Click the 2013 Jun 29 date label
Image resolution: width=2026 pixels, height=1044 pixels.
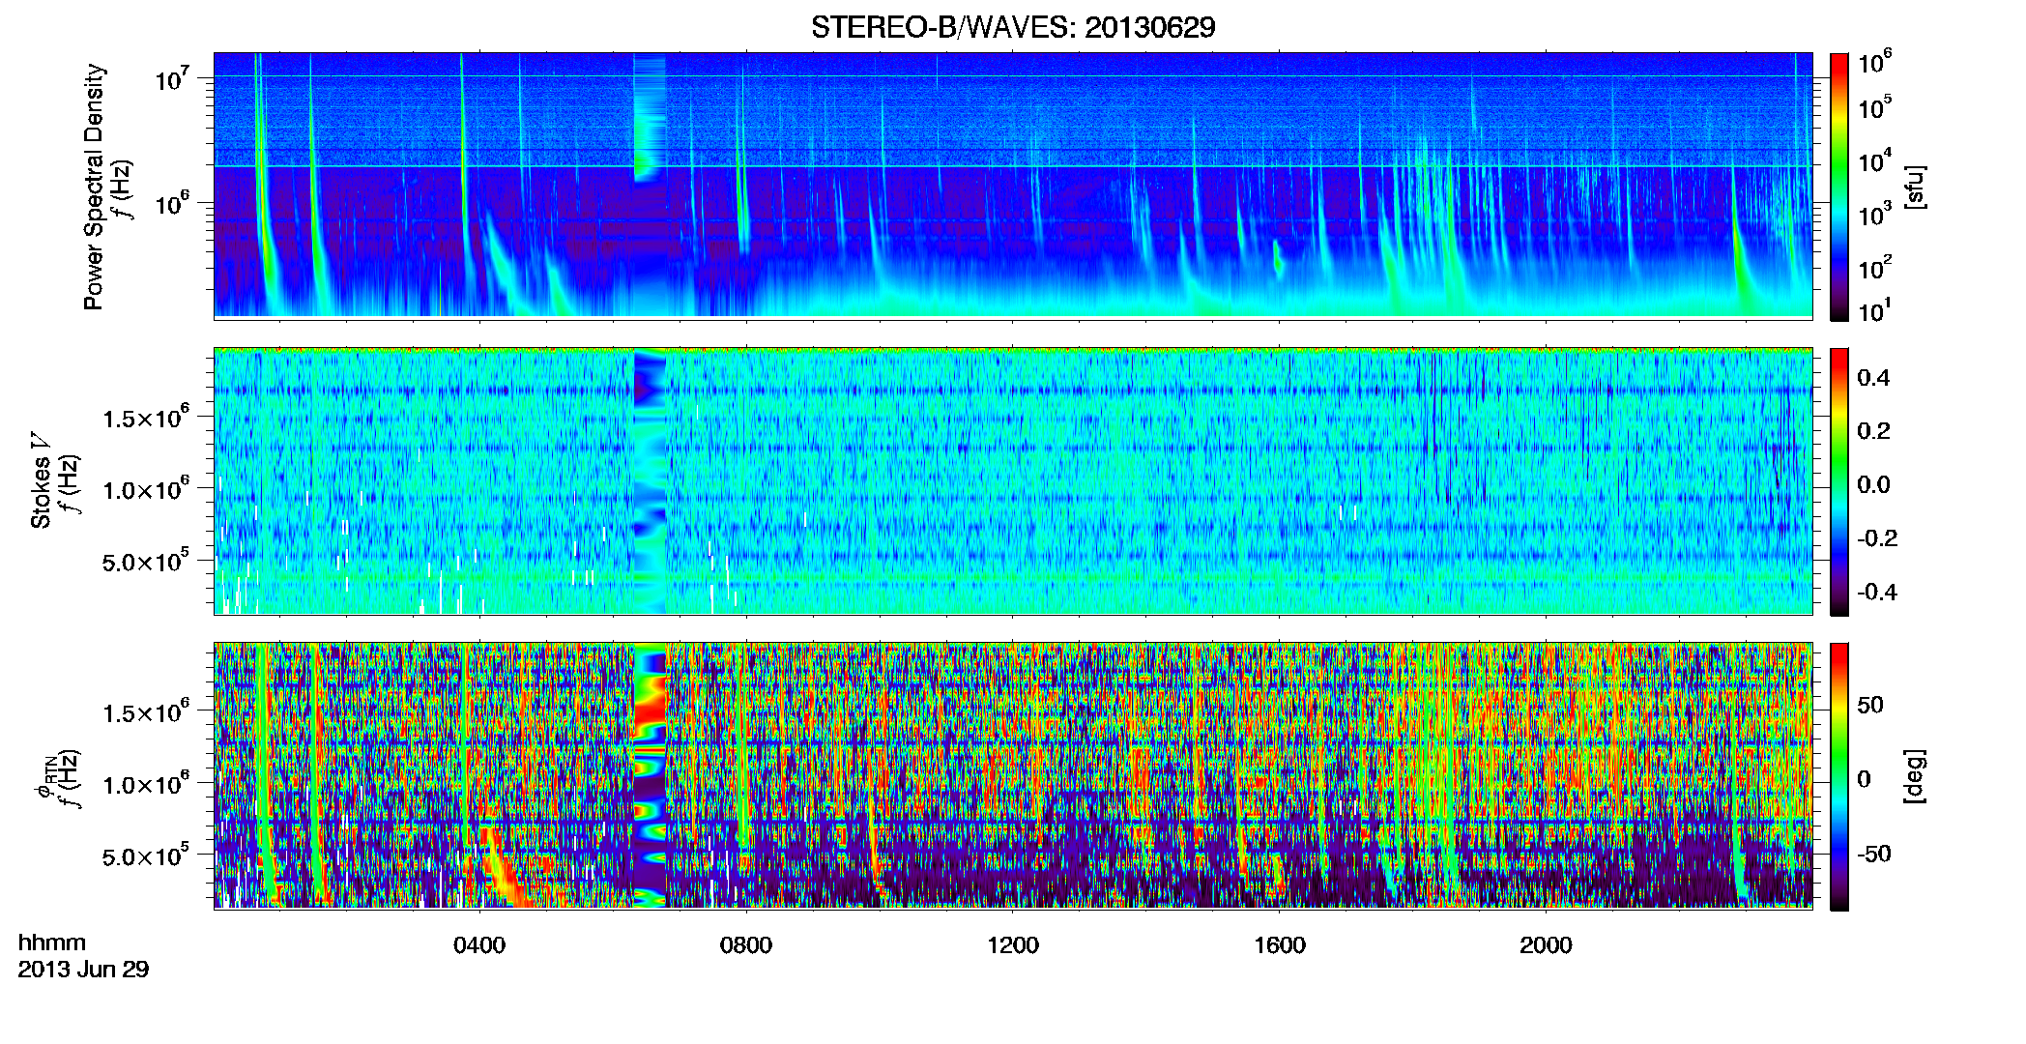click(83, 970)
